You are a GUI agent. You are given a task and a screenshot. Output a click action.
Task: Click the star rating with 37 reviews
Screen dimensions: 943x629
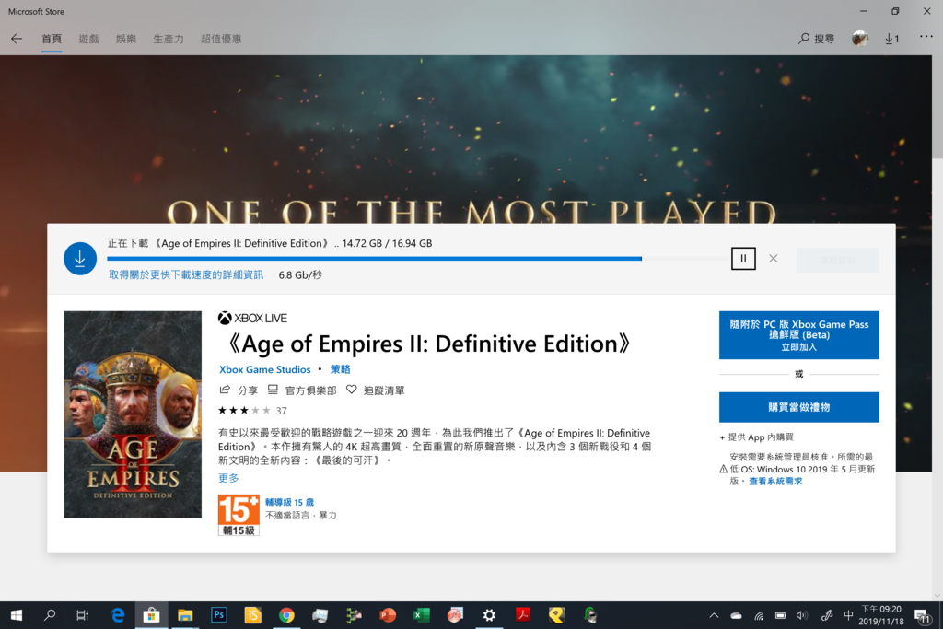(x=252, y=411)
